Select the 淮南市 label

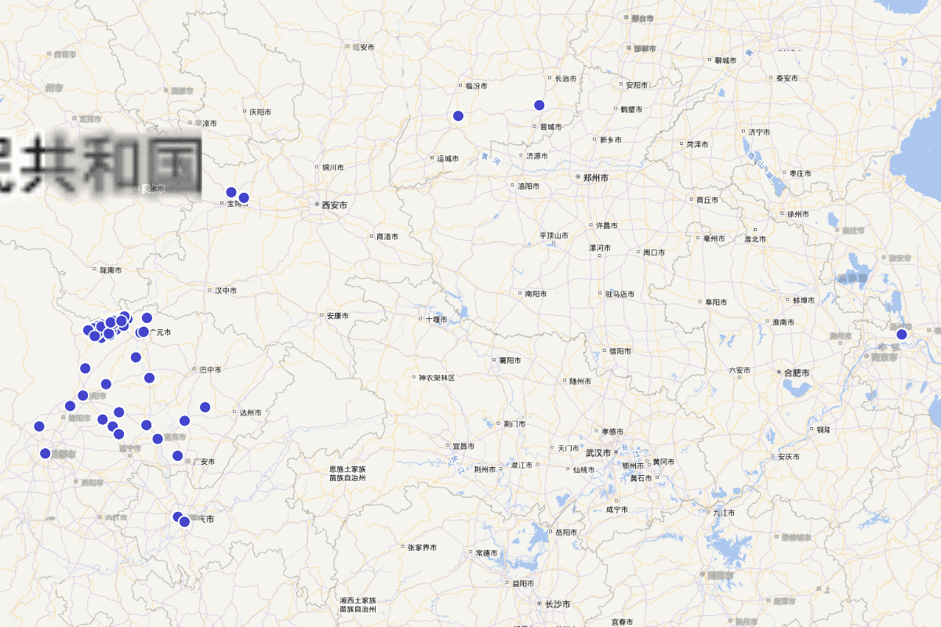point(784,322)
